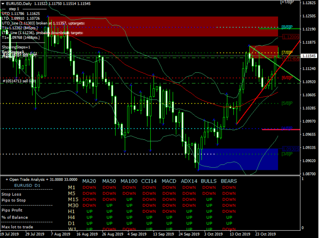Click the '26 Aug 2019' date label
This screenshot has width=319, height=238.
(112, 234)
